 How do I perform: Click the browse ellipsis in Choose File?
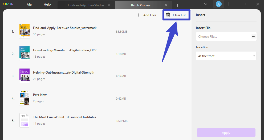click(253, 36)
